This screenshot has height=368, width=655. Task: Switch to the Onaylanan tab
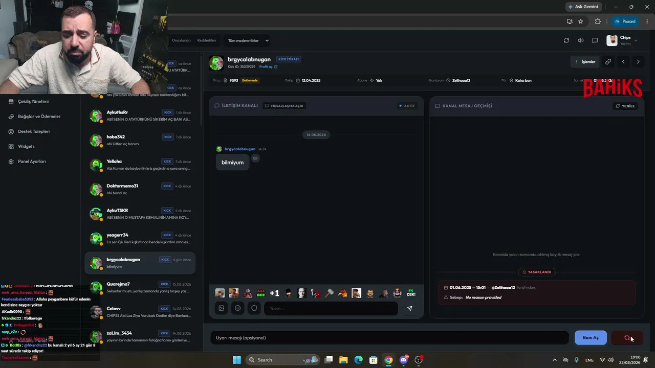tap(181, 40)
